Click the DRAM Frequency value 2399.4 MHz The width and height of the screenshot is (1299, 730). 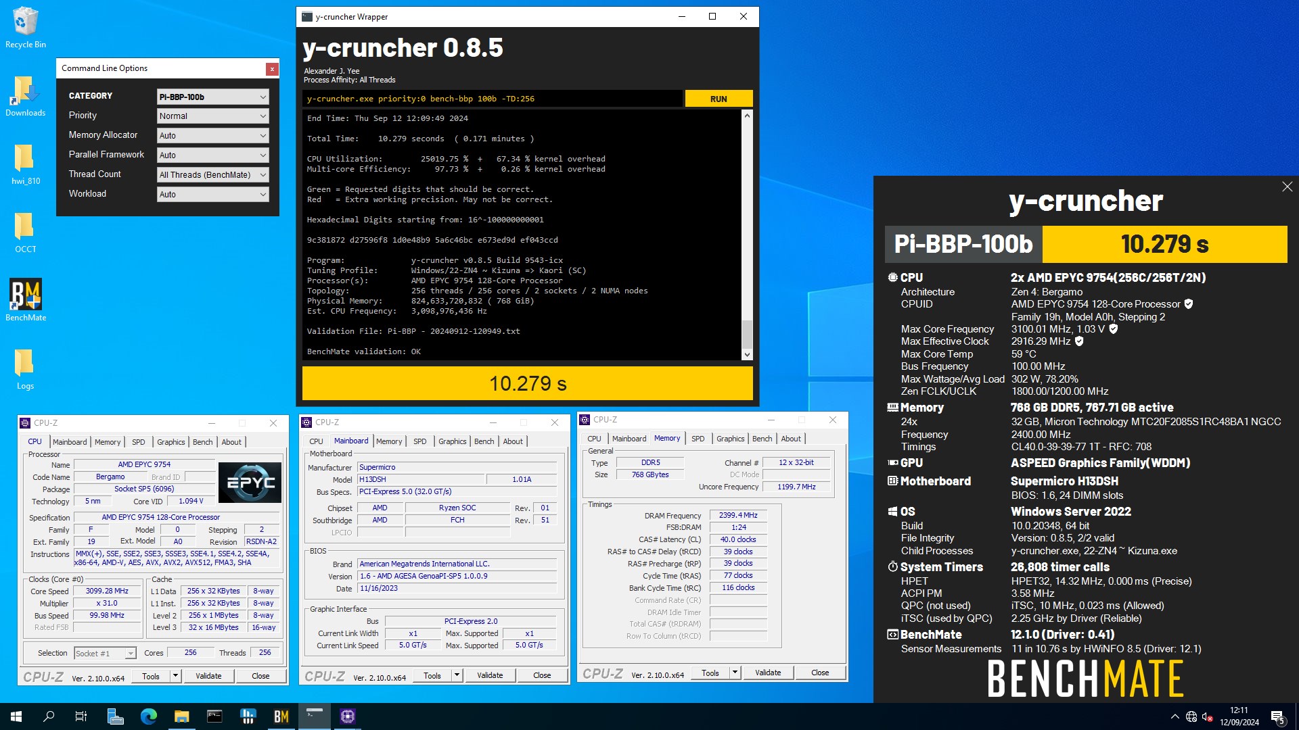[x=738, y=516]
